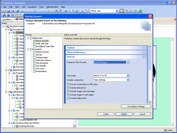
Task: Check the Presentation format checkbox
Action: pyautogui.click(x=34, y=71)
